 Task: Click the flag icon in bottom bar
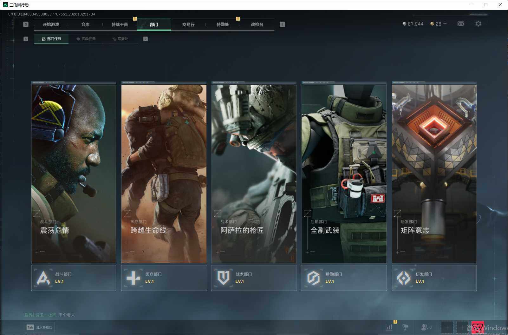405,327
